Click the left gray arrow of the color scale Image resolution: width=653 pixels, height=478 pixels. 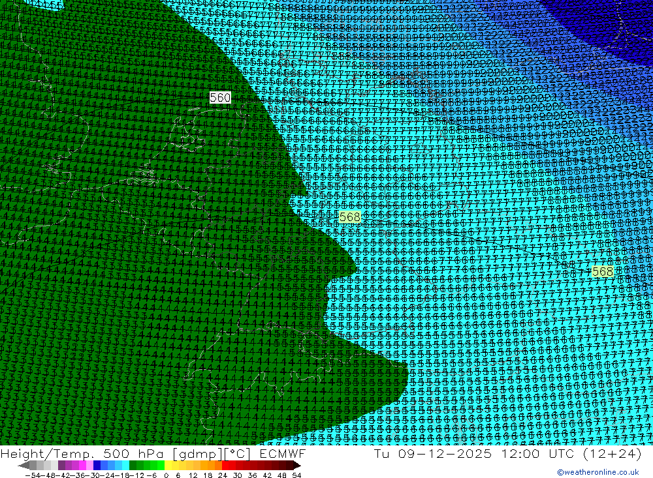pos(24,465)
